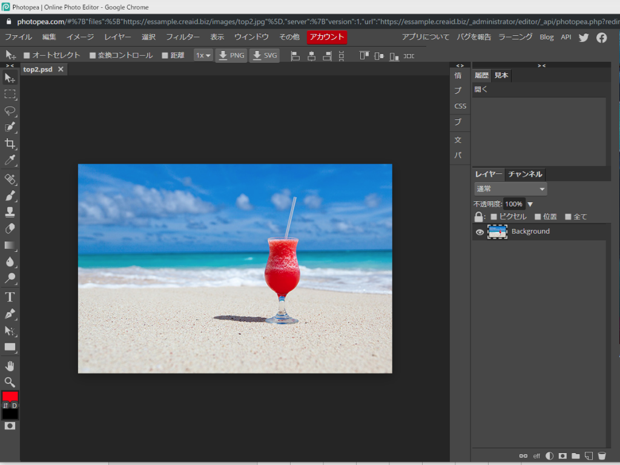Export as SVG button

(265, 55)
